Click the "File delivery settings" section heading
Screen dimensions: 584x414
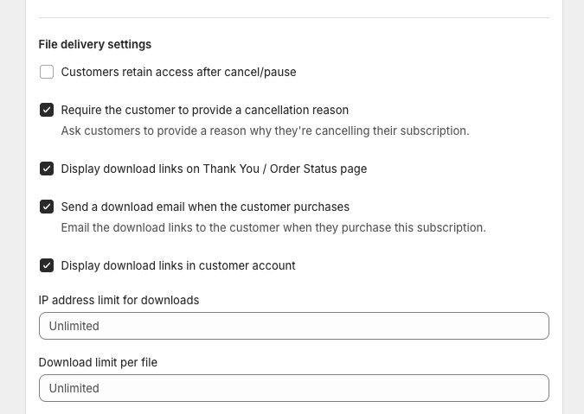tap(94, 44)
